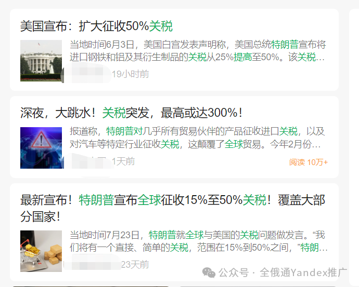Open headline about global 15% to 50% tariffs
The image size is (359, 287).
click(173, 208)
